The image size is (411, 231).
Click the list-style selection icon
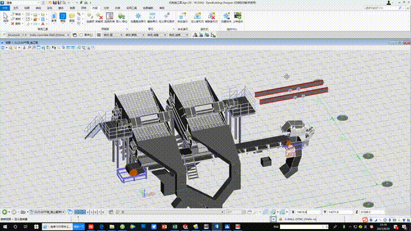(x=110, y=17)
